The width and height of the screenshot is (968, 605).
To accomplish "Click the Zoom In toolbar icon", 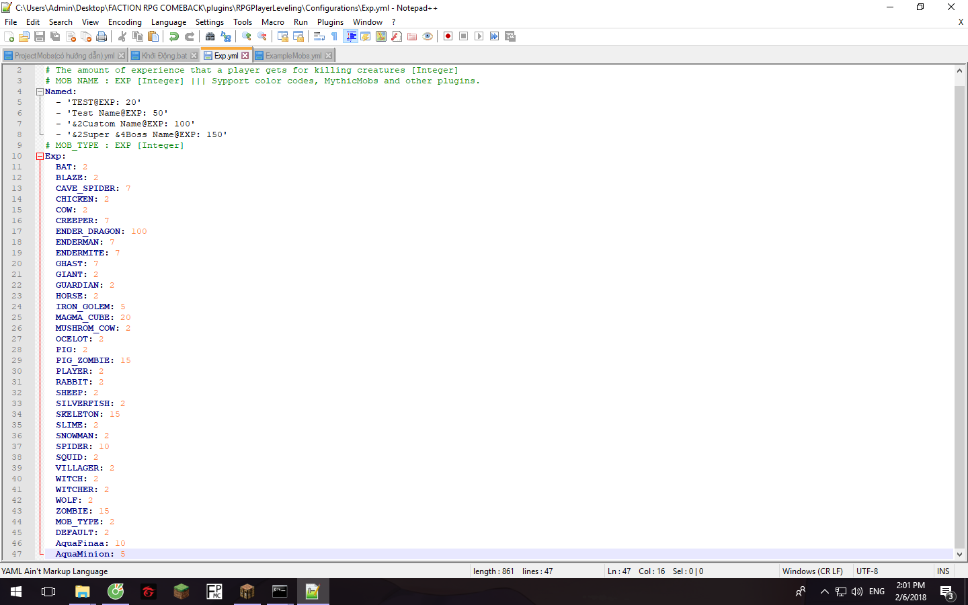I will [247, 36].
